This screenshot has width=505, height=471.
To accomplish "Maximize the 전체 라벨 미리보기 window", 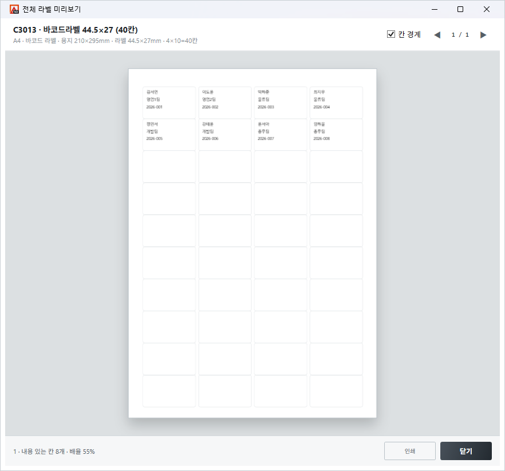I will coord(460,9).
